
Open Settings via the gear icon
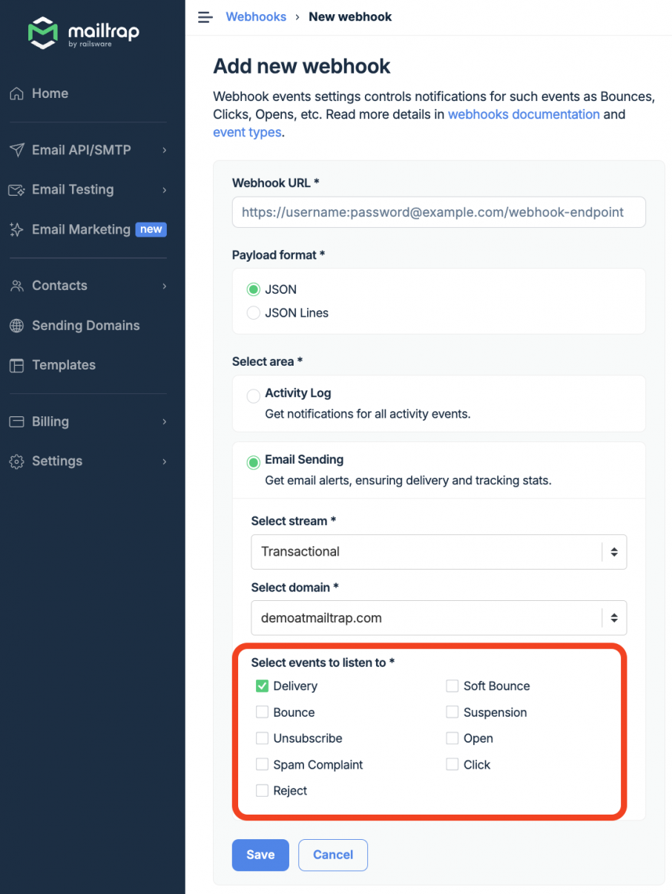16,461
